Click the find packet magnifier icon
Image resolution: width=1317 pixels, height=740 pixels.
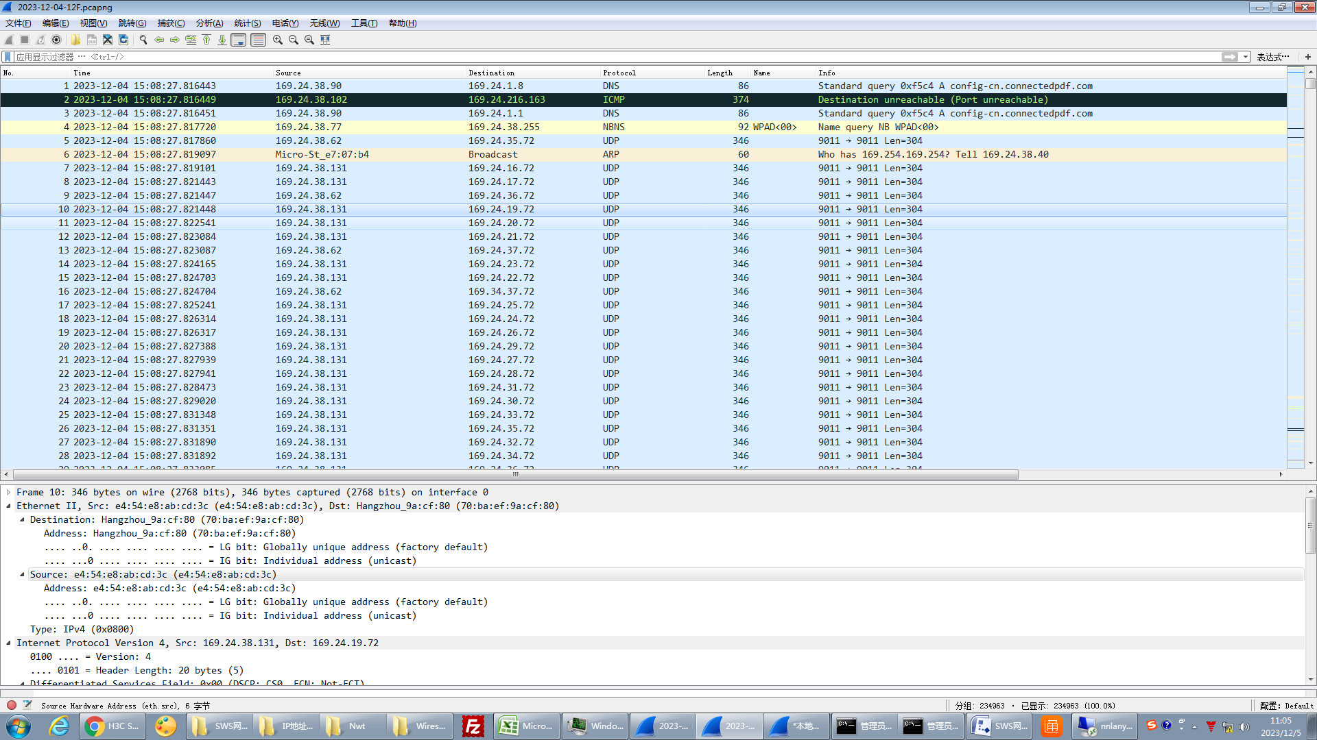143,40
